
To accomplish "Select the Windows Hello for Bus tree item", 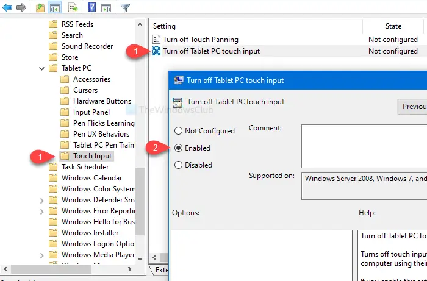I will point(98,221).
